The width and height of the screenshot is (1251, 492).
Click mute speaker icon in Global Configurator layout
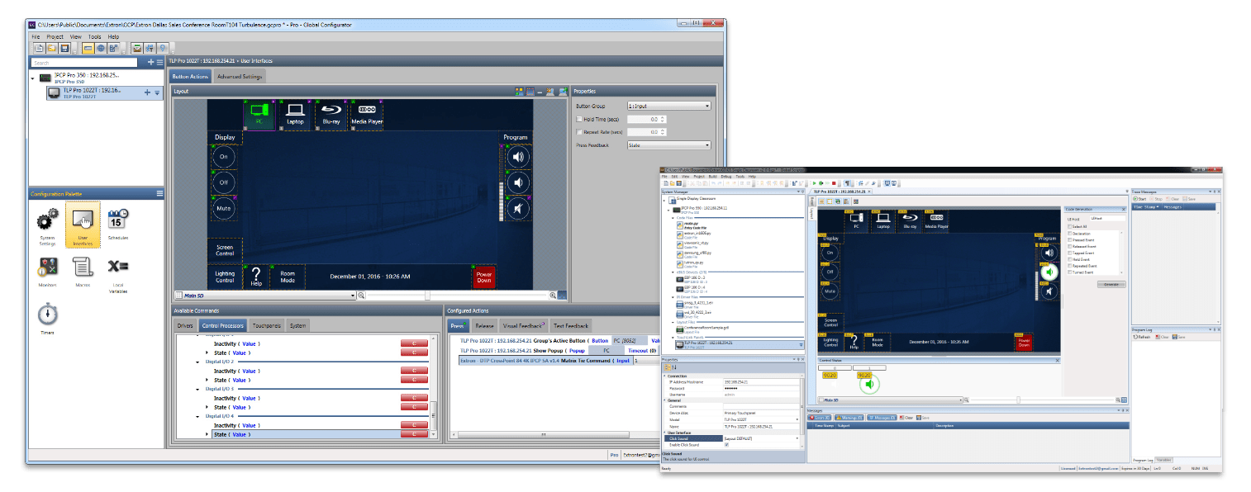coord(516,210)
